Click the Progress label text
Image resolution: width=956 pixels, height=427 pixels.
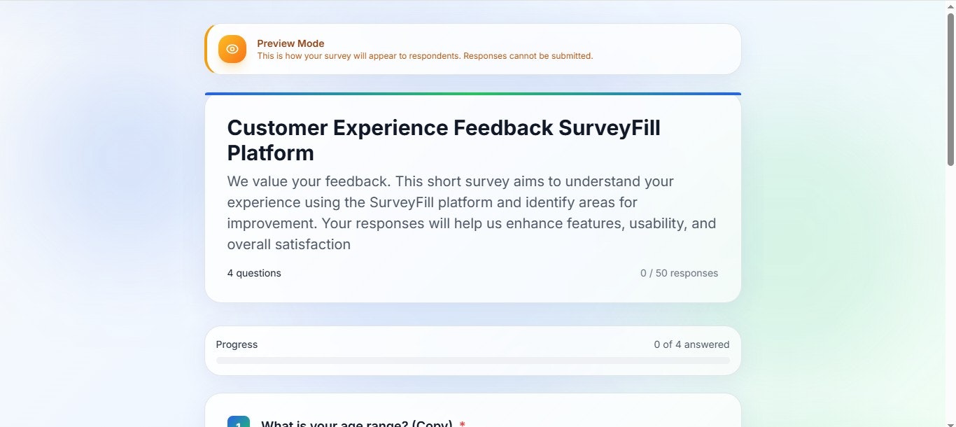click(237, 344)
